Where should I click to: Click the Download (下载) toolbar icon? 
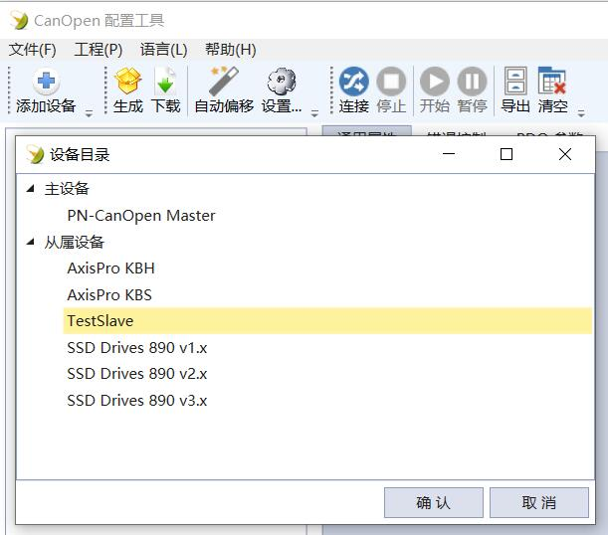pyautogui.click(x=165, y=84)
